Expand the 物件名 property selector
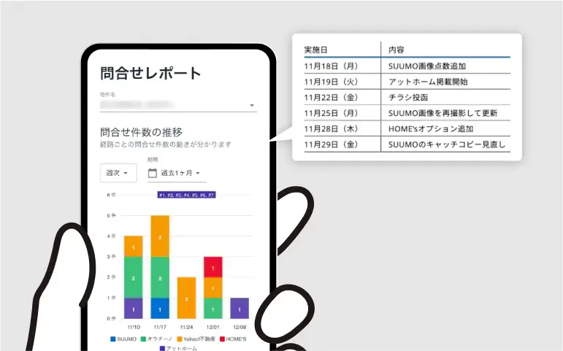 click(252, 106)
